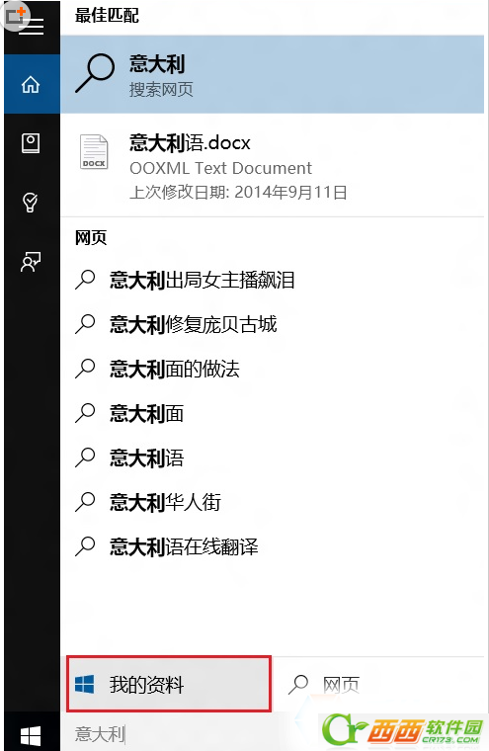Image resolution: width=489 pixels, height=751 pixels.
Task: Open the Notebook icon in sidebar
Action: 31,143
